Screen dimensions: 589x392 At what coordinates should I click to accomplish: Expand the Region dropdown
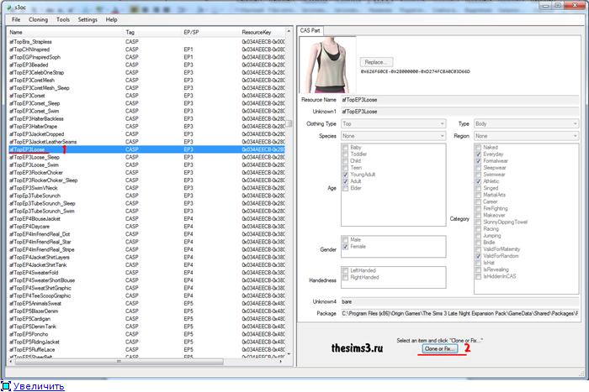527,135
